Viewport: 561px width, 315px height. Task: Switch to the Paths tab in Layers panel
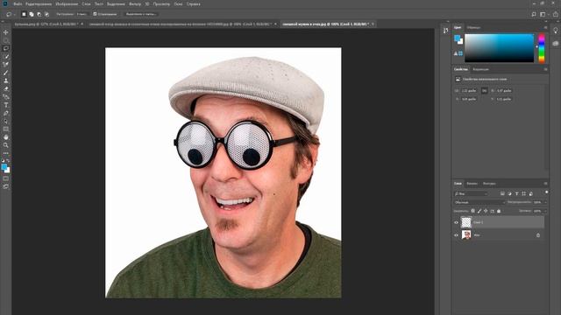click(x=489, y=184)
